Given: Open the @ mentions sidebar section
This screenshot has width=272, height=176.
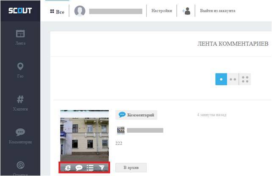Looking at the screenshot, I should 20,167.
